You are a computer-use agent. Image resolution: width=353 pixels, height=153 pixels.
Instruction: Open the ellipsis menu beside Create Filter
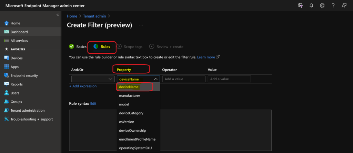141,25
